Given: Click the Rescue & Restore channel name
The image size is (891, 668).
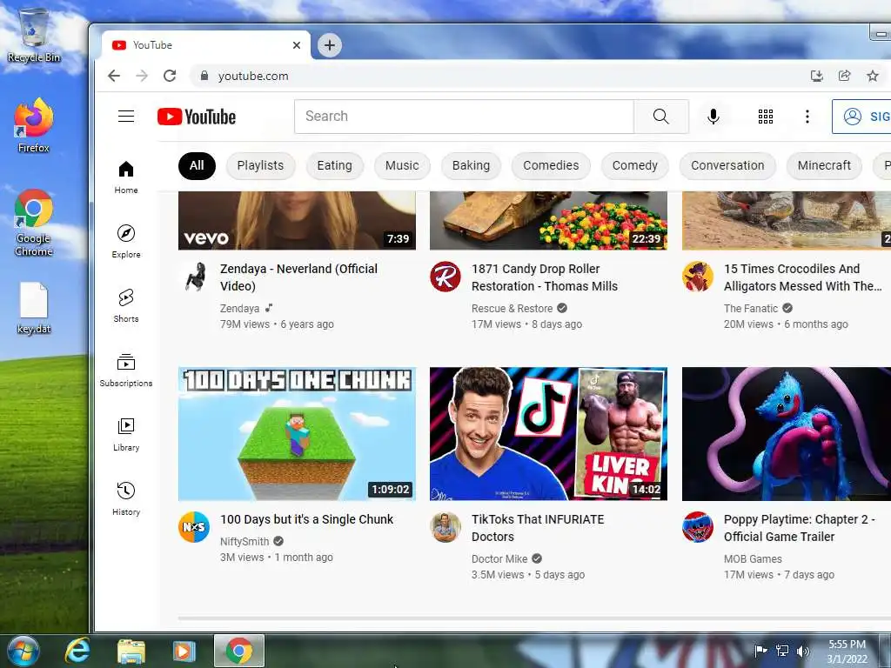Looking at the screenshot, I should [512, 309].
